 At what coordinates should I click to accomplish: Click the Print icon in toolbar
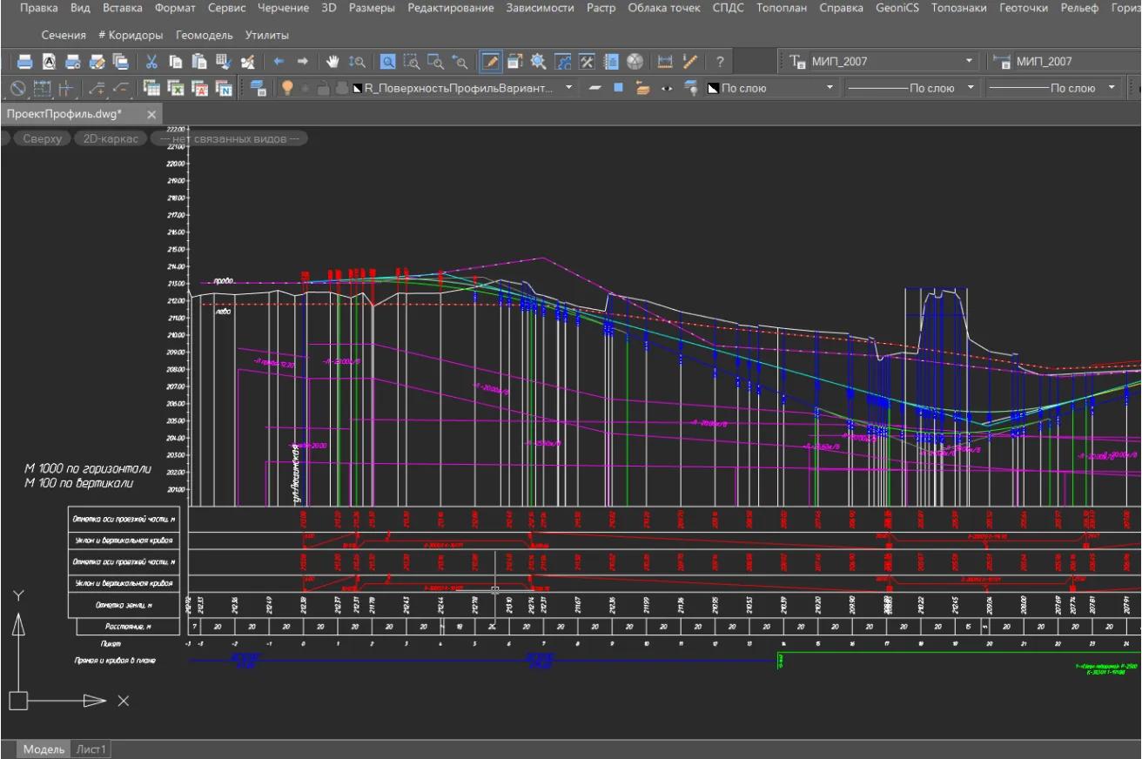tap(25, 62)
